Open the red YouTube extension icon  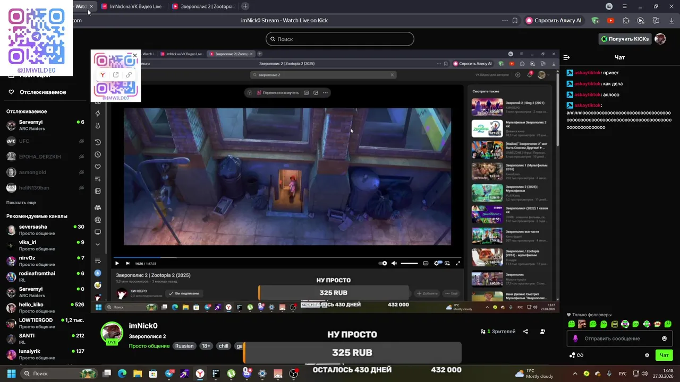pos(610,21)
